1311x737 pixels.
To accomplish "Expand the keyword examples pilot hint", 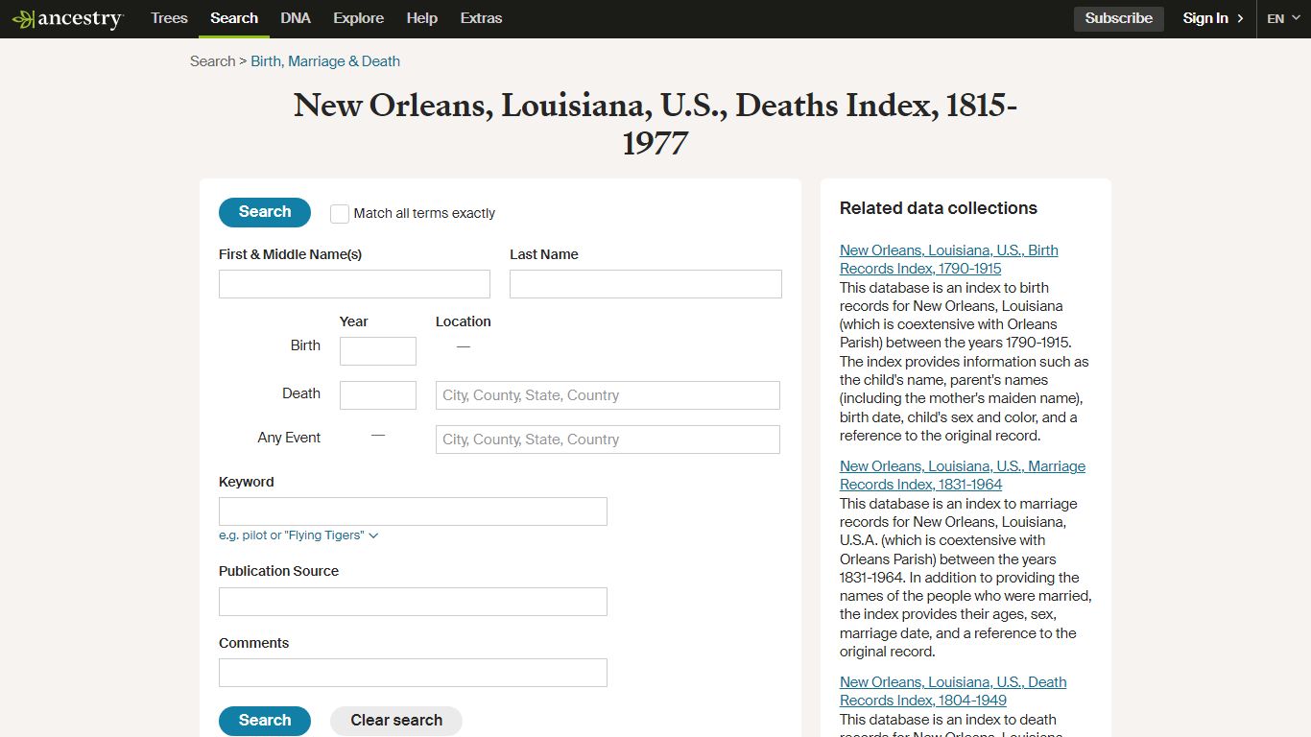I will click(298, 535).
